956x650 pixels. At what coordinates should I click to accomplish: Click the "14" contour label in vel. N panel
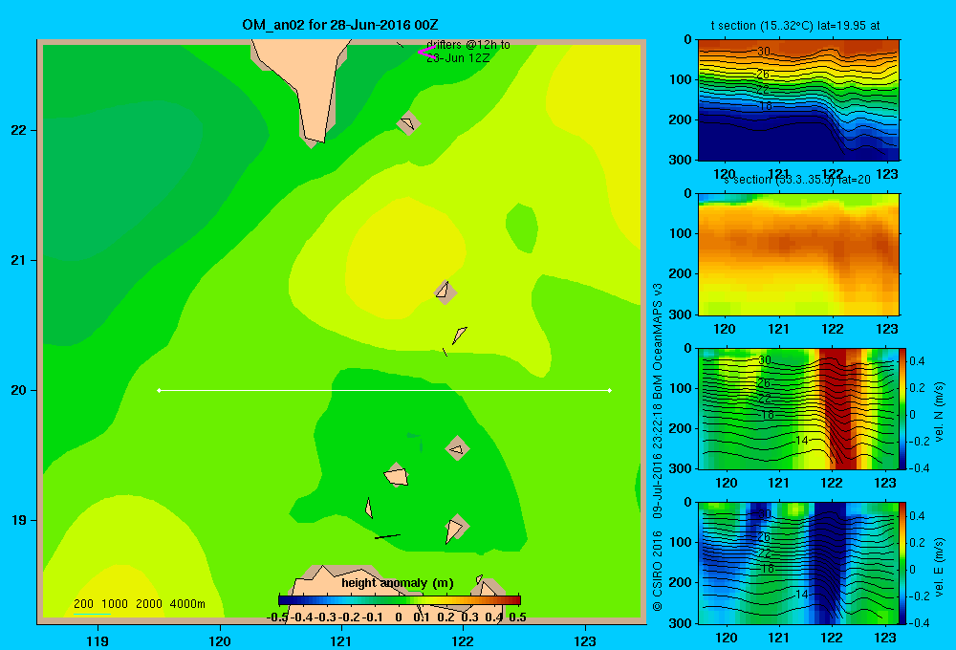click(x=802, y=441)
